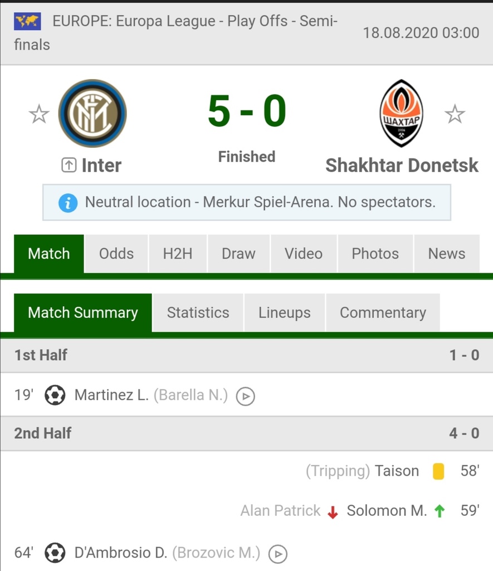Favorite Shakhtar Donetsk with the star icon

click(x=455, y=114)
